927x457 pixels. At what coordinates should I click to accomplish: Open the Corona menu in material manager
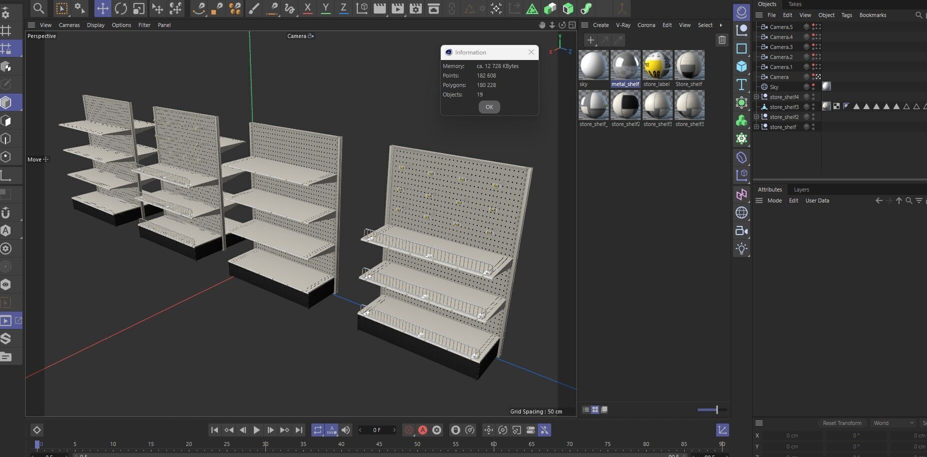(646, 25)
